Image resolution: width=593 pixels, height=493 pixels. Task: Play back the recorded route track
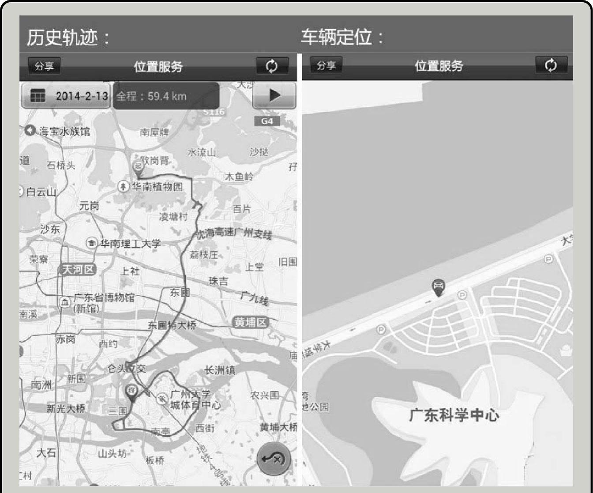pos(274,95)
